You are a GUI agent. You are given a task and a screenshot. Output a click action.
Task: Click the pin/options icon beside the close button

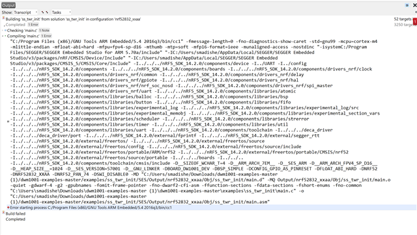click(x=407, y=5)
